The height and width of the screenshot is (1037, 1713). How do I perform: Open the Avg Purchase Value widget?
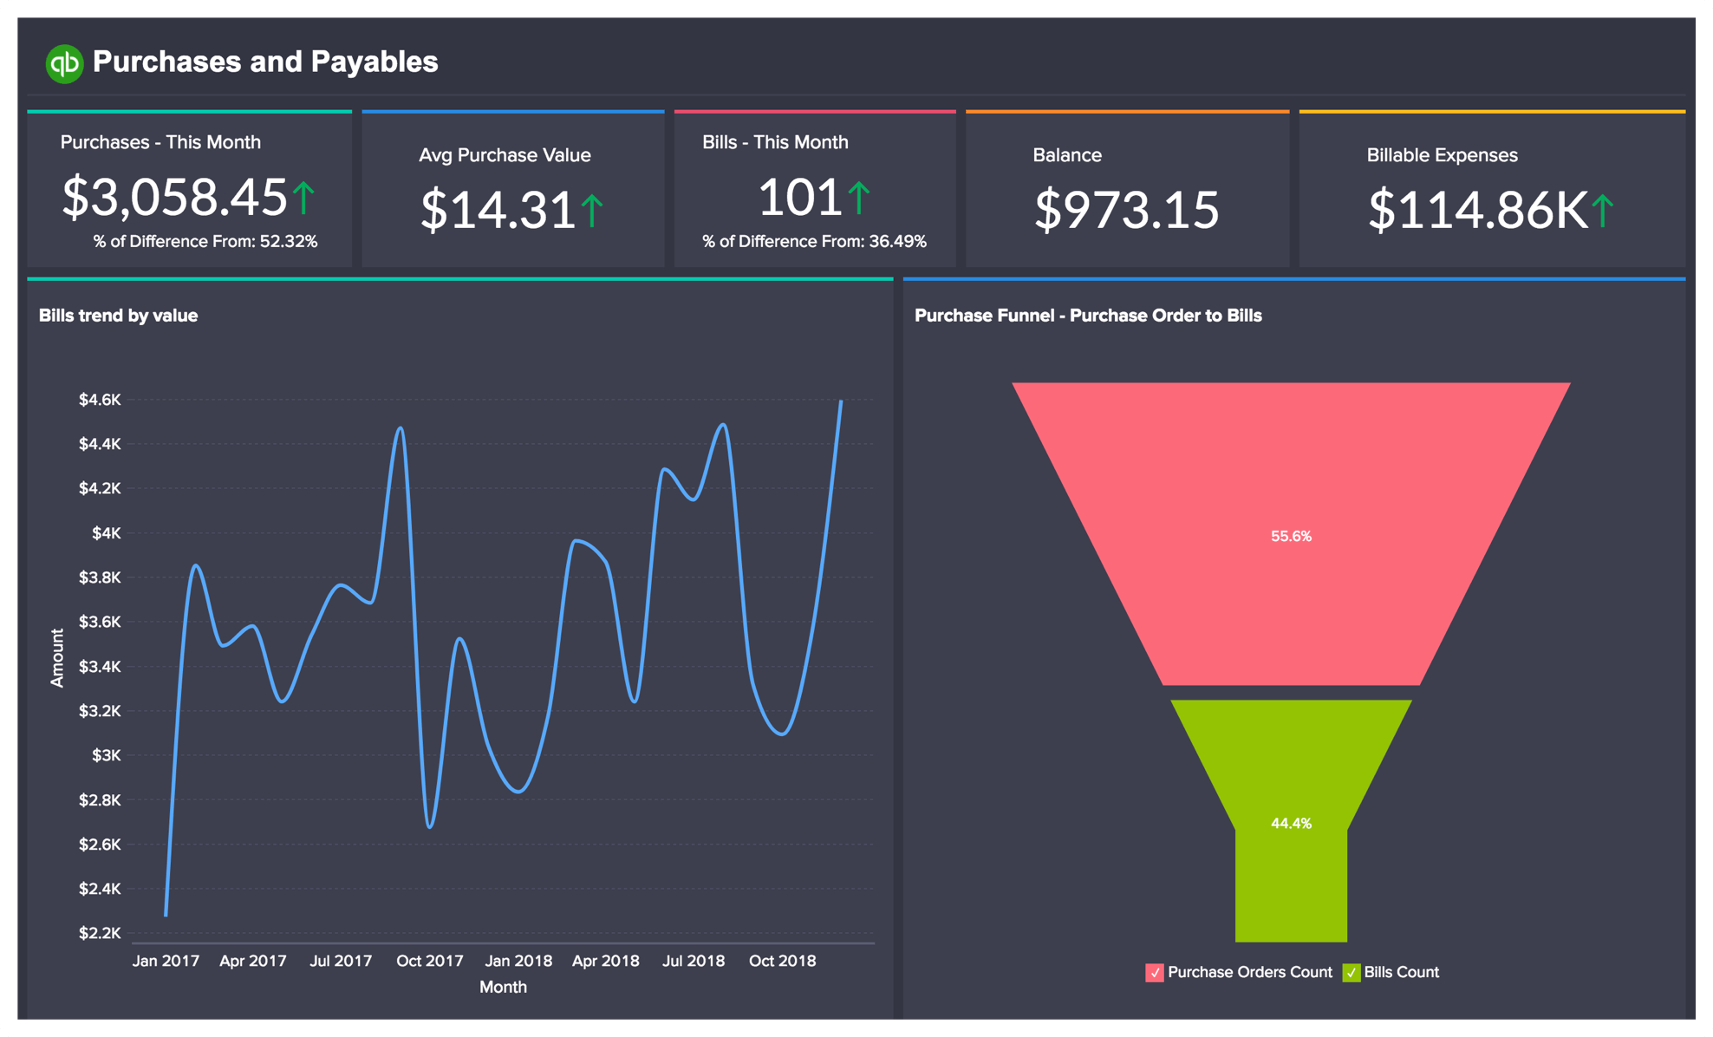(512, 191)
